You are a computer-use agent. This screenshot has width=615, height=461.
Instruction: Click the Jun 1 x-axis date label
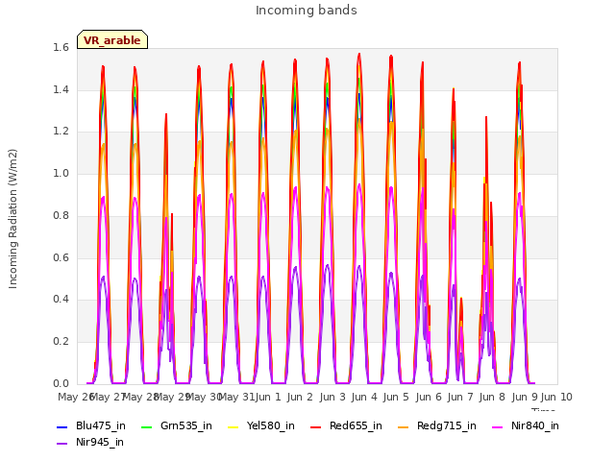(x=268, y=397)
